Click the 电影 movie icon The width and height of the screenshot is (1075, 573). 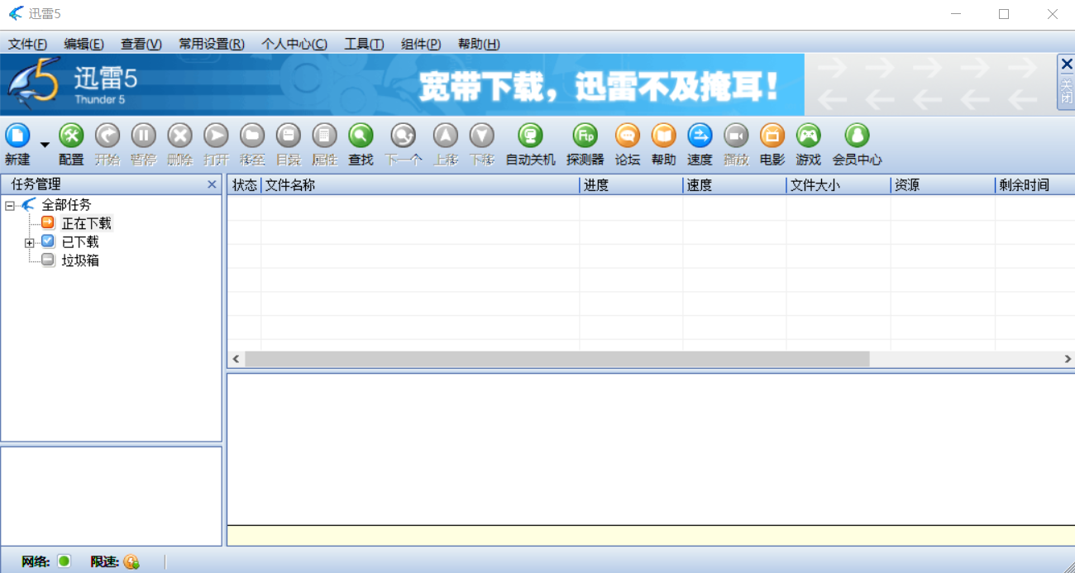pos(772,136)
